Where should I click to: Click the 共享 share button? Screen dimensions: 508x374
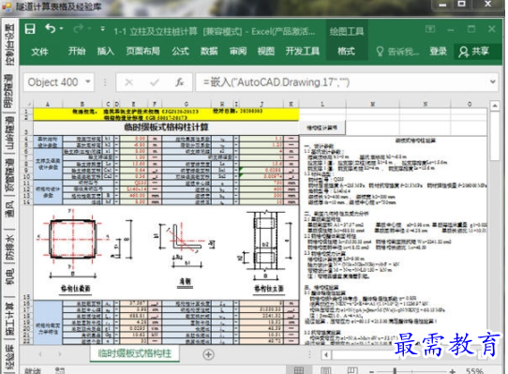[x=473, y=52]
